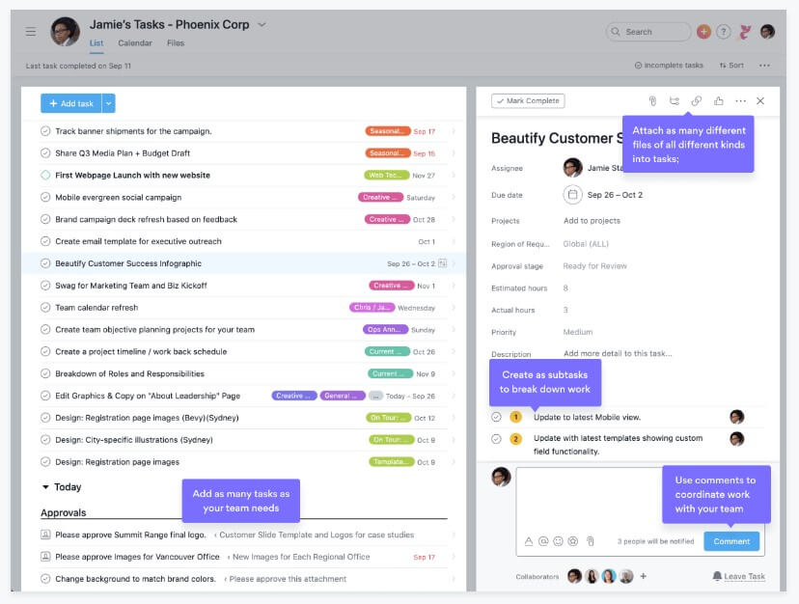Click into the Search field

pyautogui.click(x=648, y=32)
